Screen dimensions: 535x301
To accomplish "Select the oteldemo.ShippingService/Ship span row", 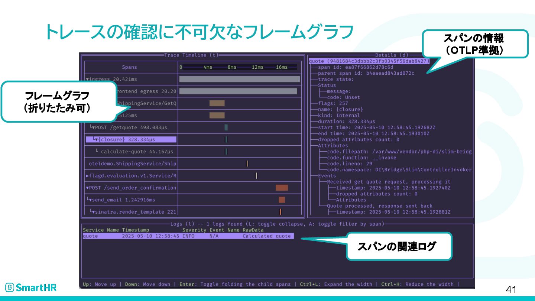I will 133,164.
